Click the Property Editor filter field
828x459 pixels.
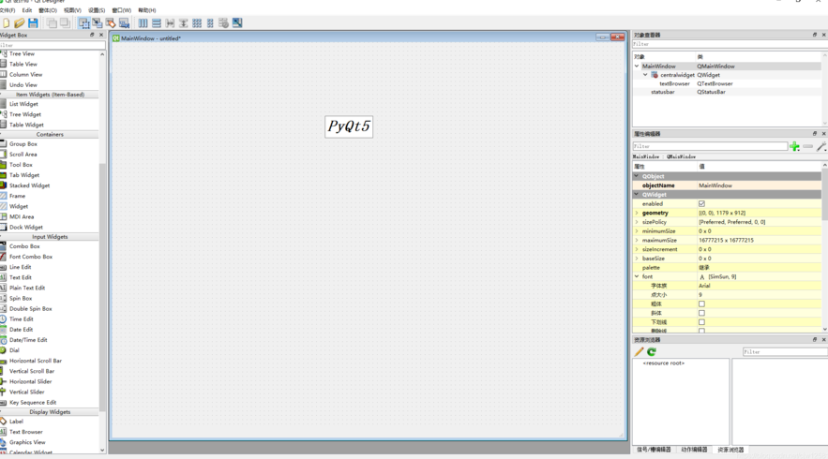(x=710, y=146)
